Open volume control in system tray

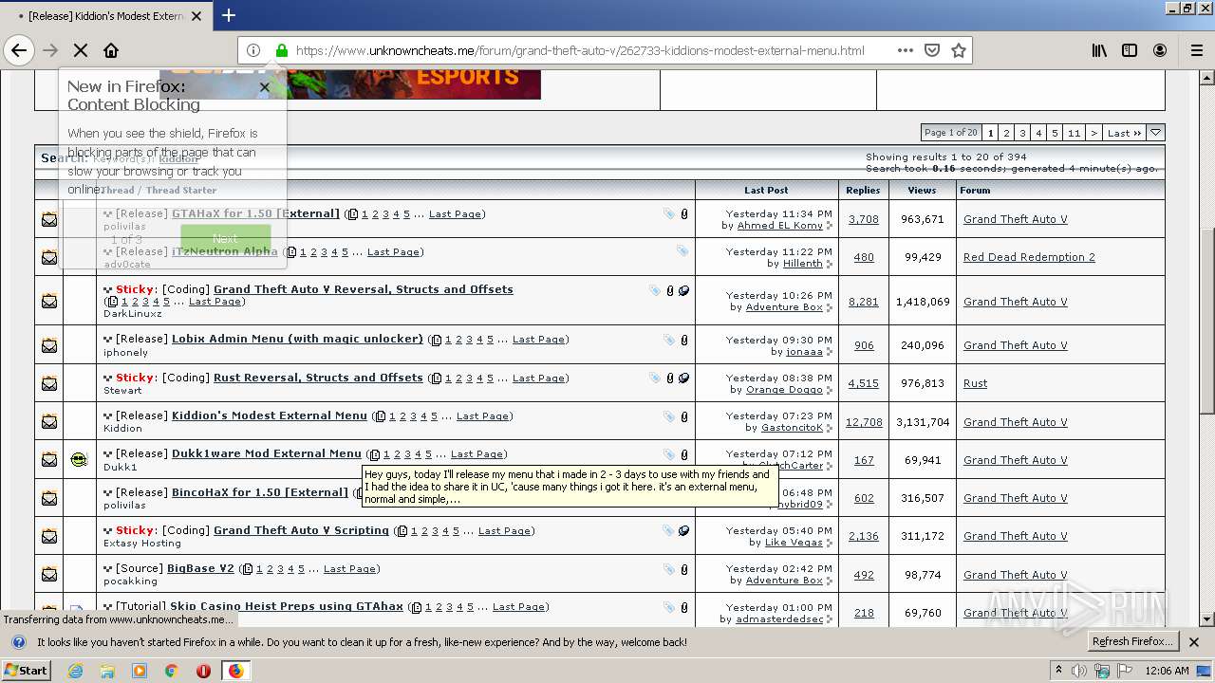pos(1080,671)
